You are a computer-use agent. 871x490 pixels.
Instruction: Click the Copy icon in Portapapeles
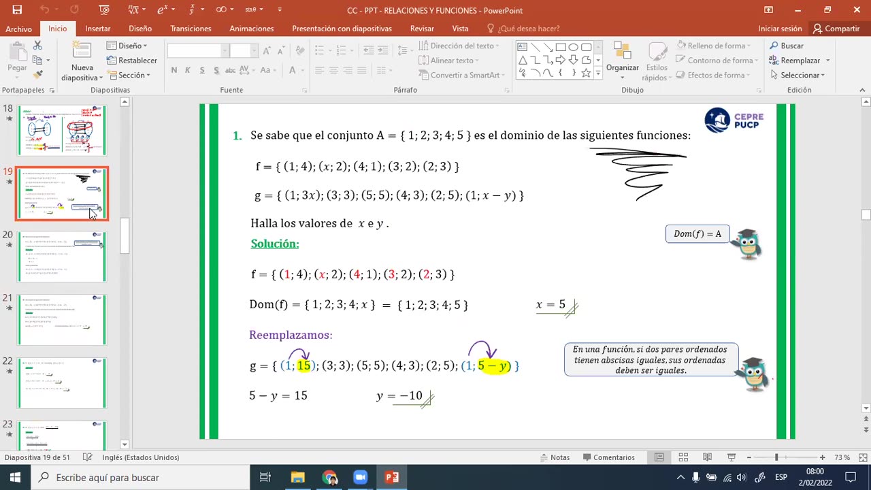(37, 60)
